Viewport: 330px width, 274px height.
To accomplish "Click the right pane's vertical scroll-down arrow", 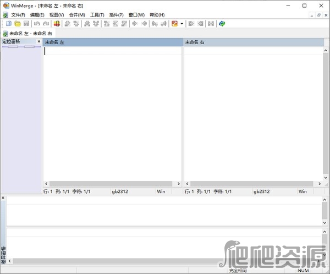I will [x=326, y=178].
